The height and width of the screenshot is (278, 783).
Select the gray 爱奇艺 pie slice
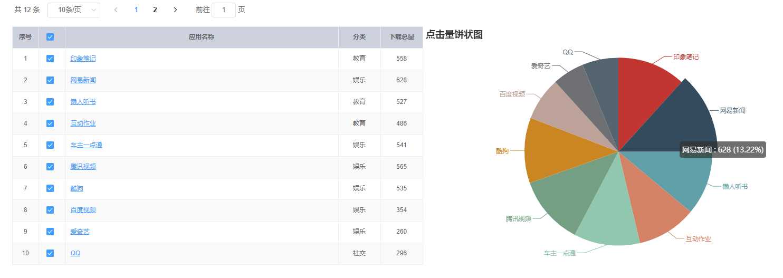click(588, 100)
